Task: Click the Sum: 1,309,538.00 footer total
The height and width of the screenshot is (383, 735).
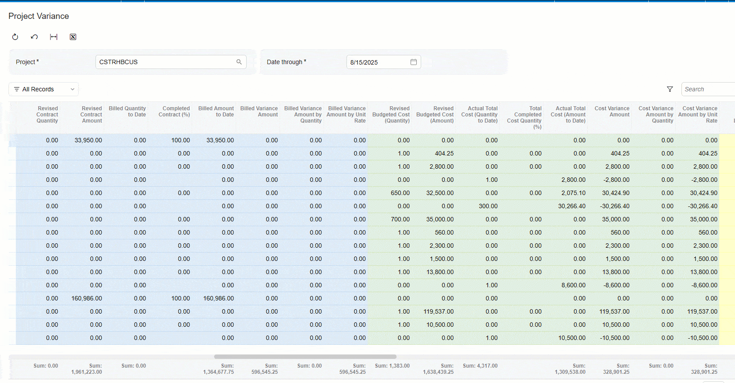Action: [570, 369]
